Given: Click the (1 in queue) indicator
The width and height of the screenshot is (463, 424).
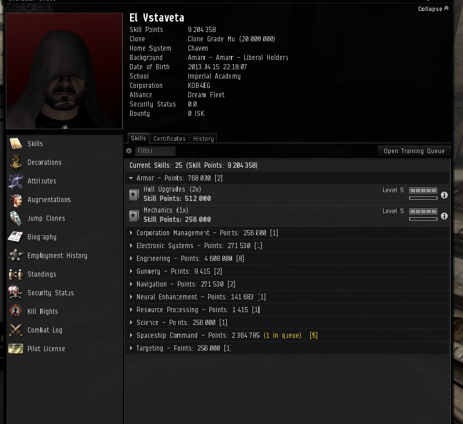Looking at the screenshot, I should (283, 335).
